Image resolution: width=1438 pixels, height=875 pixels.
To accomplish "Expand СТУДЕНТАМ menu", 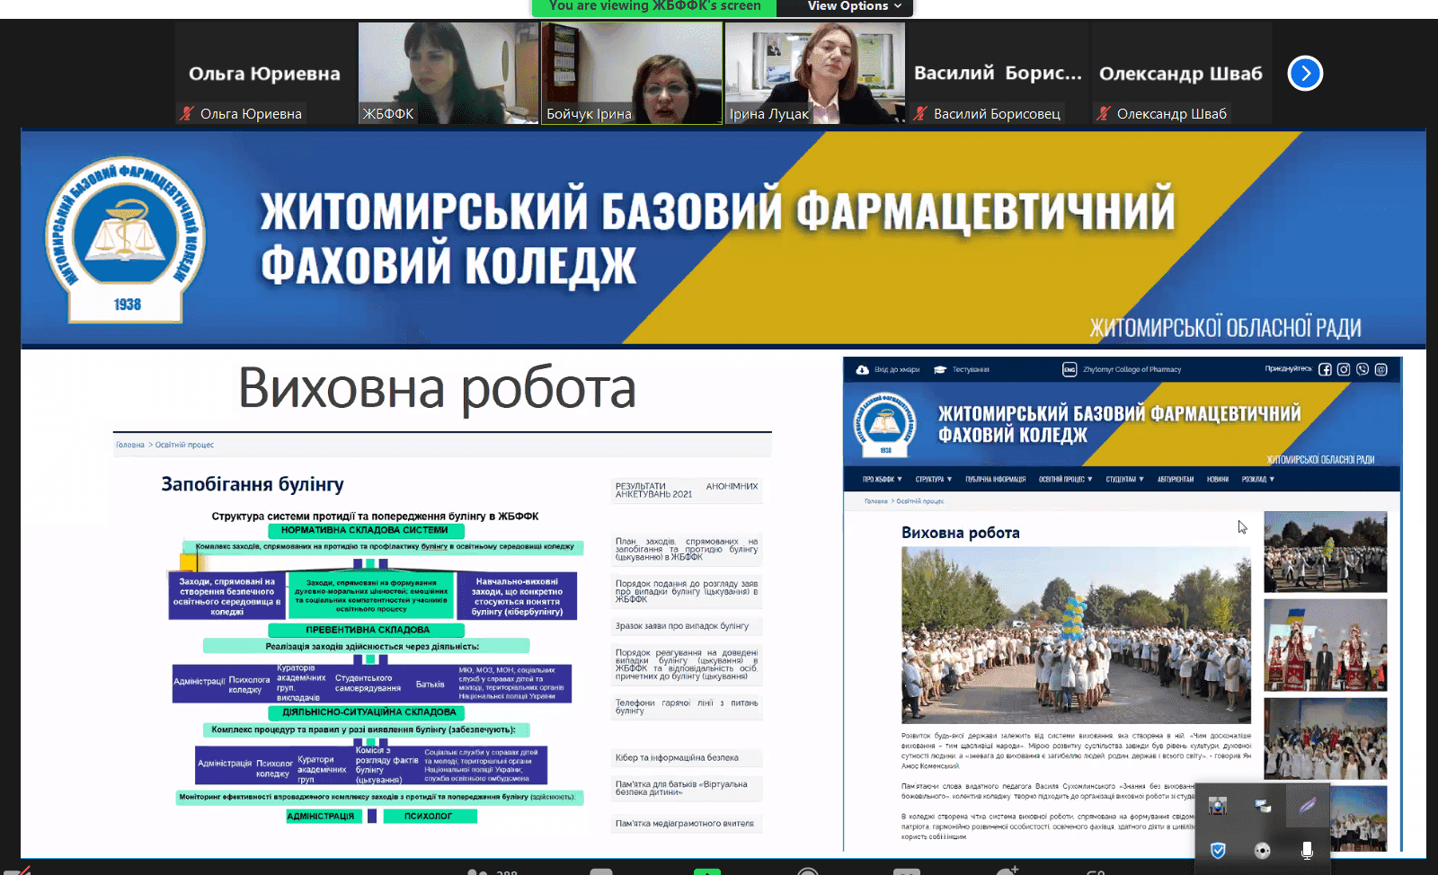I will pos(1125,480).
